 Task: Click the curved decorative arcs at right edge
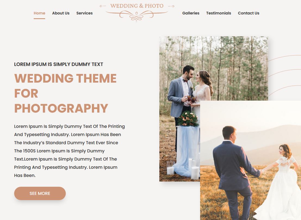click(x=284, y=76)
